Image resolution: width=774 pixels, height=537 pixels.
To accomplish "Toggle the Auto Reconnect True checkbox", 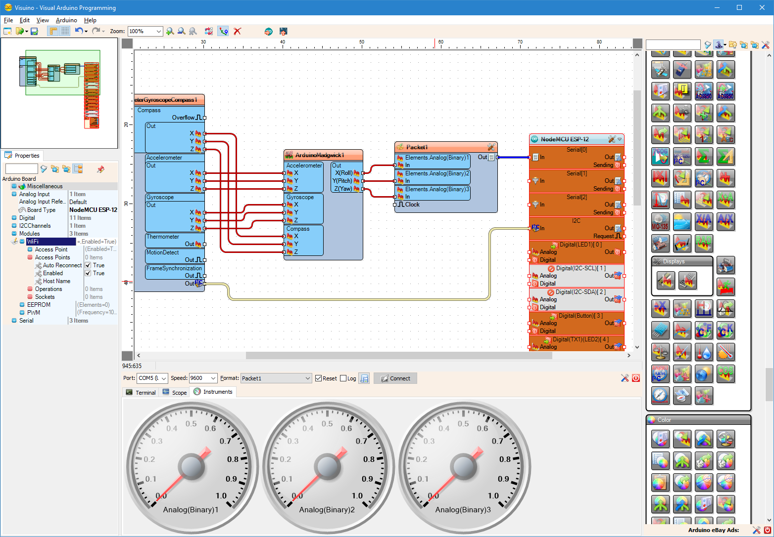I will coord(88,265).
